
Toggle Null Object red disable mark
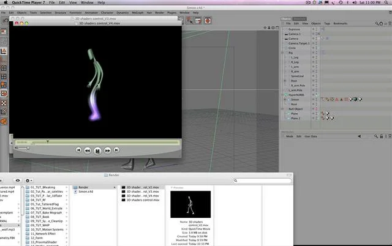(x=317, y=109)
